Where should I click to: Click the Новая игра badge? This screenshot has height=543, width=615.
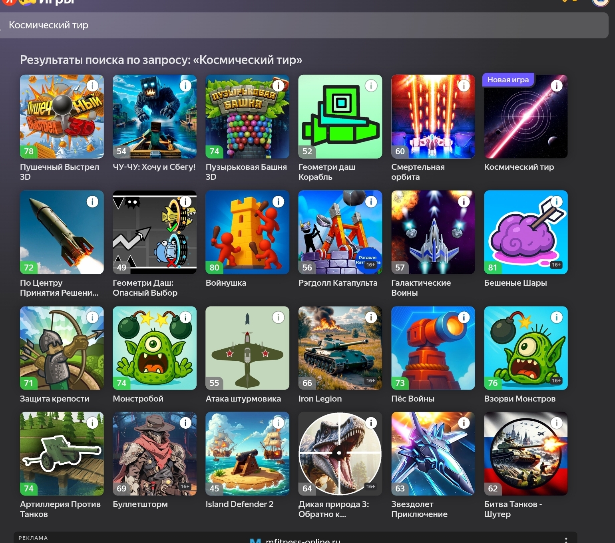click(508, 80)
